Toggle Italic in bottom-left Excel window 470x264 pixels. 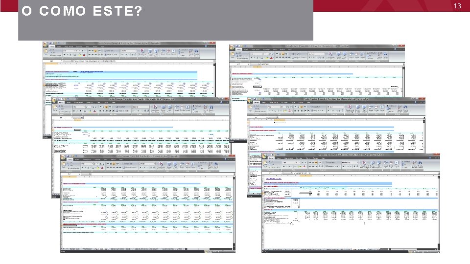85,168
